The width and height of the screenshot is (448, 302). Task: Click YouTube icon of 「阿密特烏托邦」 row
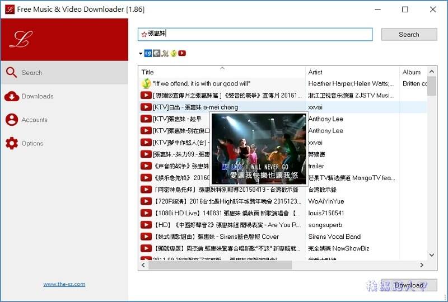point(146,190)
